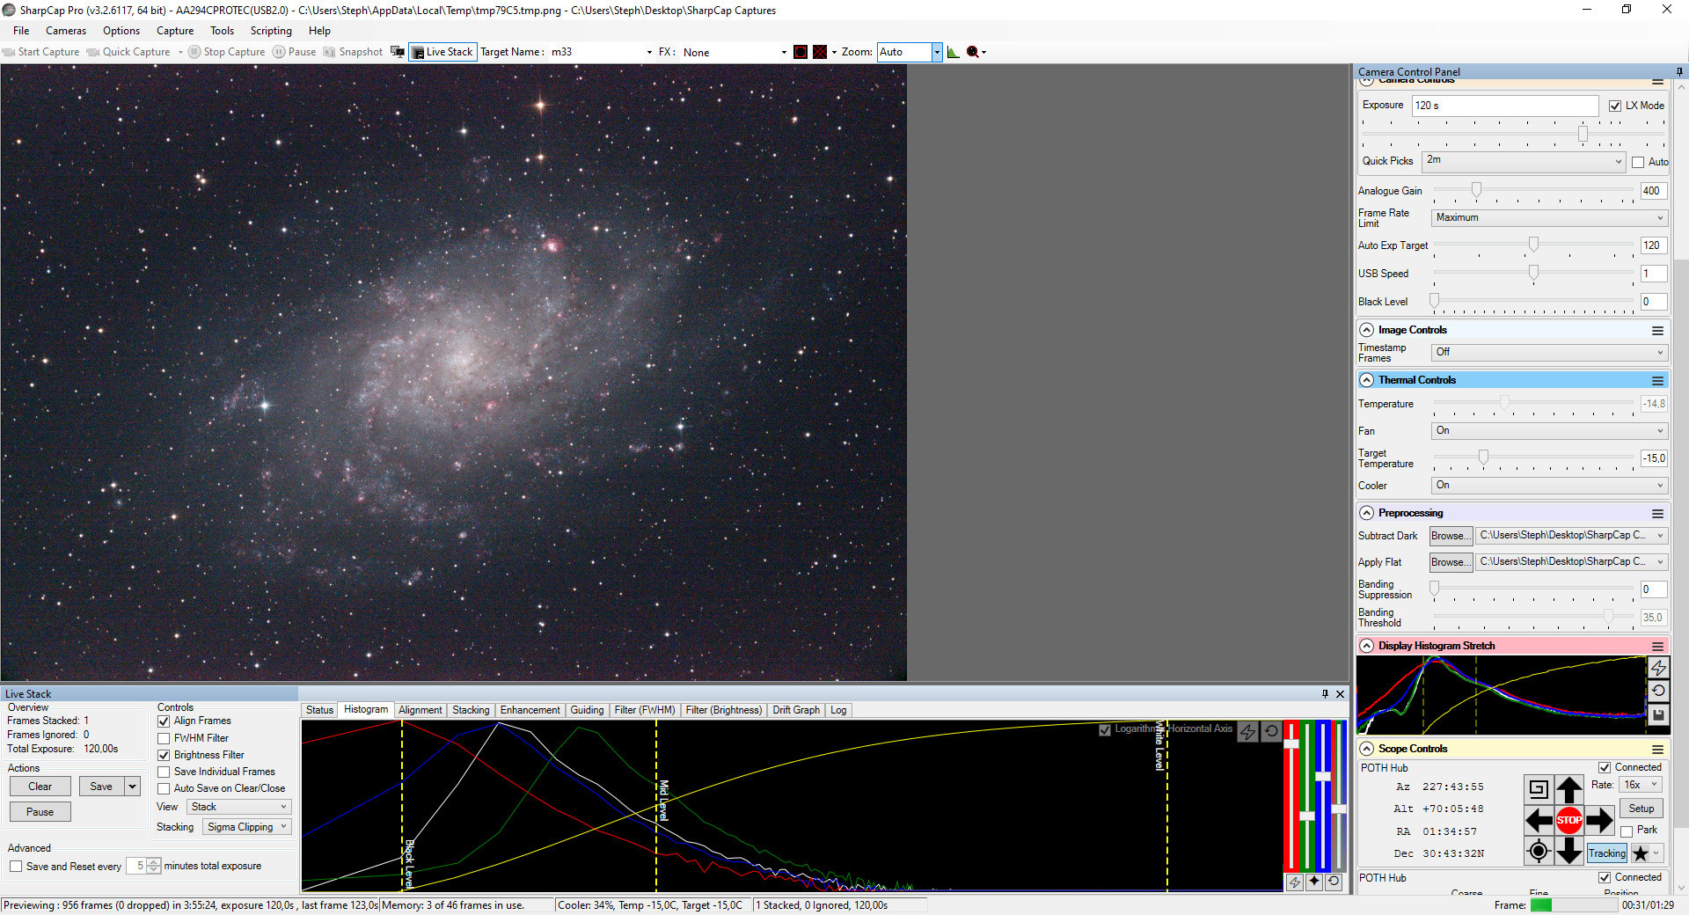This screenshot has height=915, width=1689.
Task: Click the image histogram icon in top toolbar
Action: click(x=953, y=52)
